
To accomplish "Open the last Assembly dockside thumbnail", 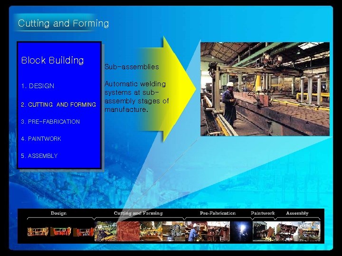I will tap(309, 231).
